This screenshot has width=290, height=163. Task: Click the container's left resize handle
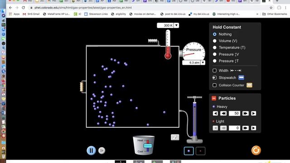tap(82, 86)
